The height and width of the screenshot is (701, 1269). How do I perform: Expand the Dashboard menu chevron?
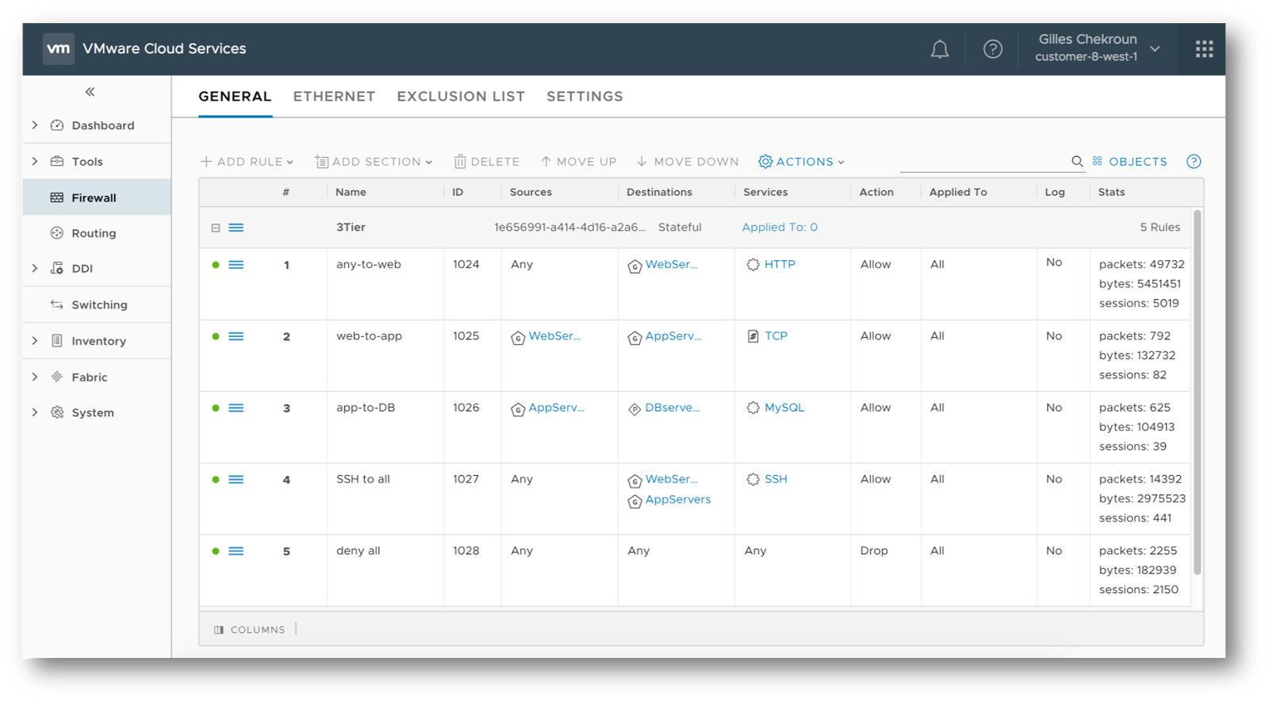pyautogui.click(x=35, y=125)
